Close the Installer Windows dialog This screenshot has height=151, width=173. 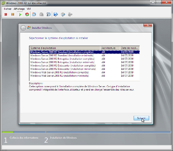[x=148, y=25]
